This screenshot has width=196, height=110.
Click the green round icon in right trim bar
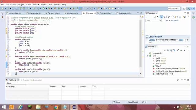(194, 17)
